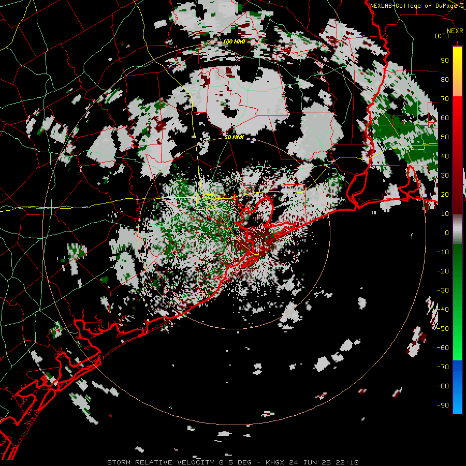This screenshot has height=466, width=466.
Task: Click the 90 value on velocity scale
Action: coord(445,61)
